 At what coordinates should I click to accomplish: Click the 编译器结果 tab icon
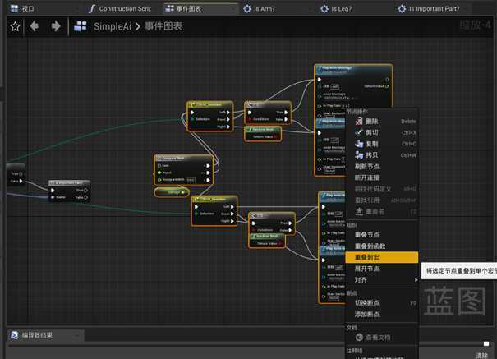[15, 335]
